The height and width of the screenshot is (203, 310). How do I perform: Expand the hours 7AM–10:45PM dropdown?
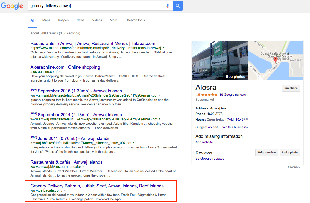[239, 119]
